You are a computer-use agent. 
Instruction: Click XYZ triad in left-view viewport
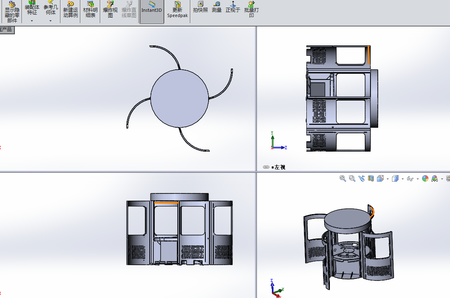coord(279,141)
